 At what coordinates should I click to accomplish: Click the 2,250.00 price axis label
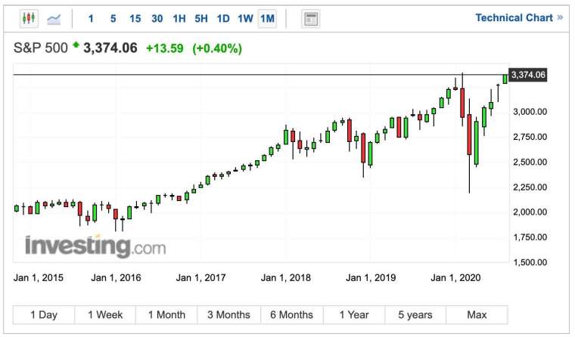pos(530,187)
